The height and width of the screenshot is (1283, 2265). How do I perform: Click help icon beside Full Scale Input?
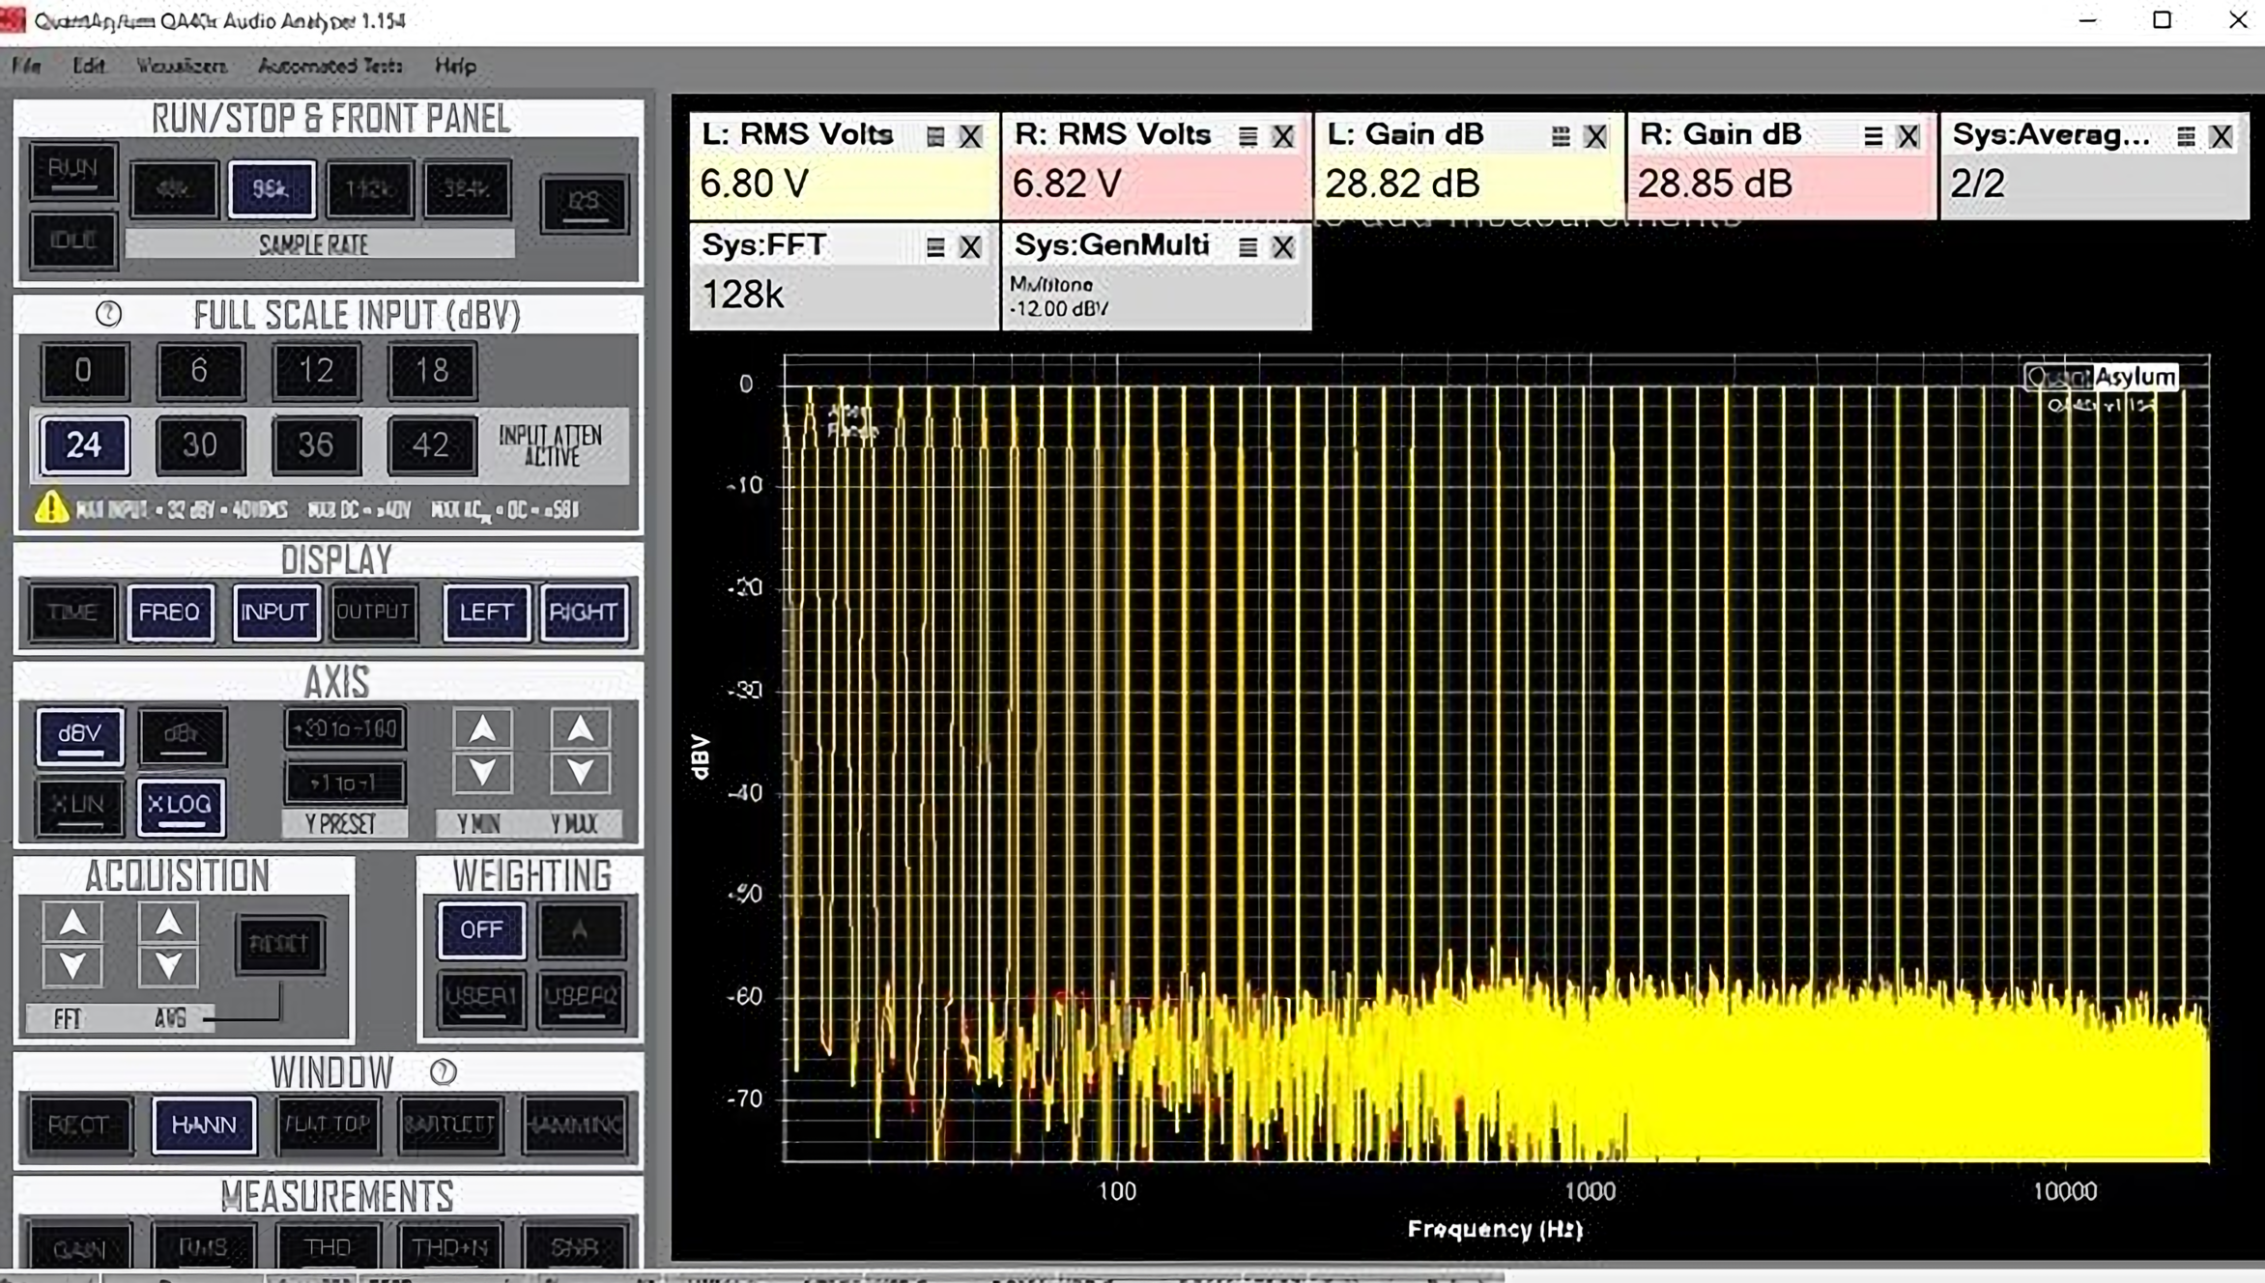click(x=108, y=314)
